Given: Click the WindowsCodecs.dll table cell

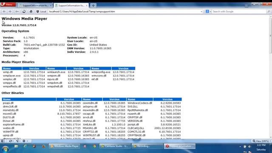Looking at the screenshot, I should (x=140, y=103).
